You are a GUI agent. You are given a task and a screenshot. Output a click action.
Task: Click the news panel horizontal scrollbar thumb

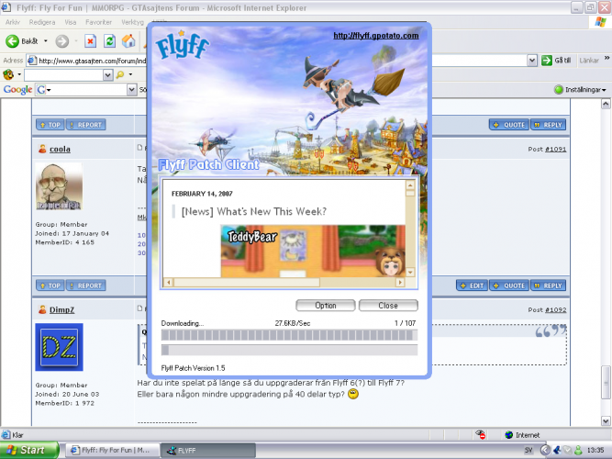pyautogui.click(x=247, y=282)
